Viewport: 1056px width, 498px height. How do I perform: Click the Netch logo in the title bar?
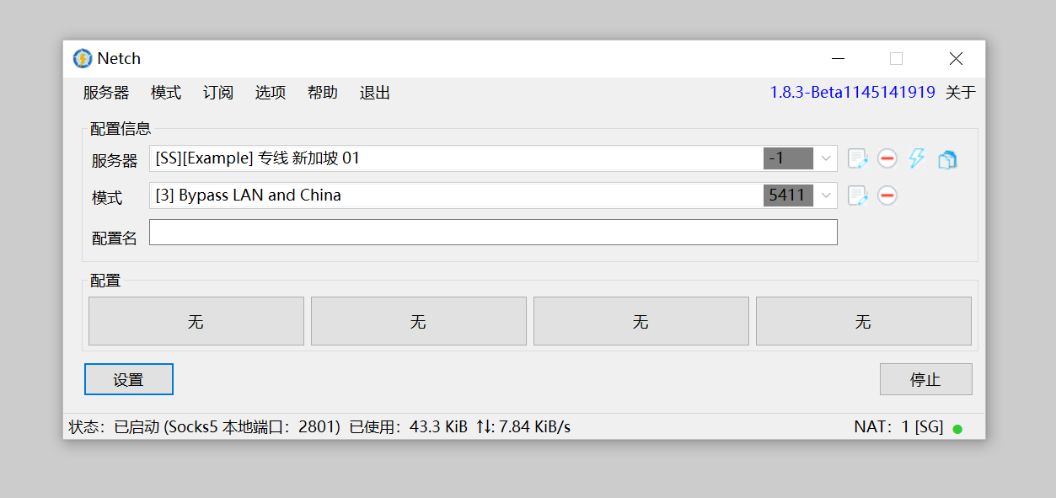(83, 58)
